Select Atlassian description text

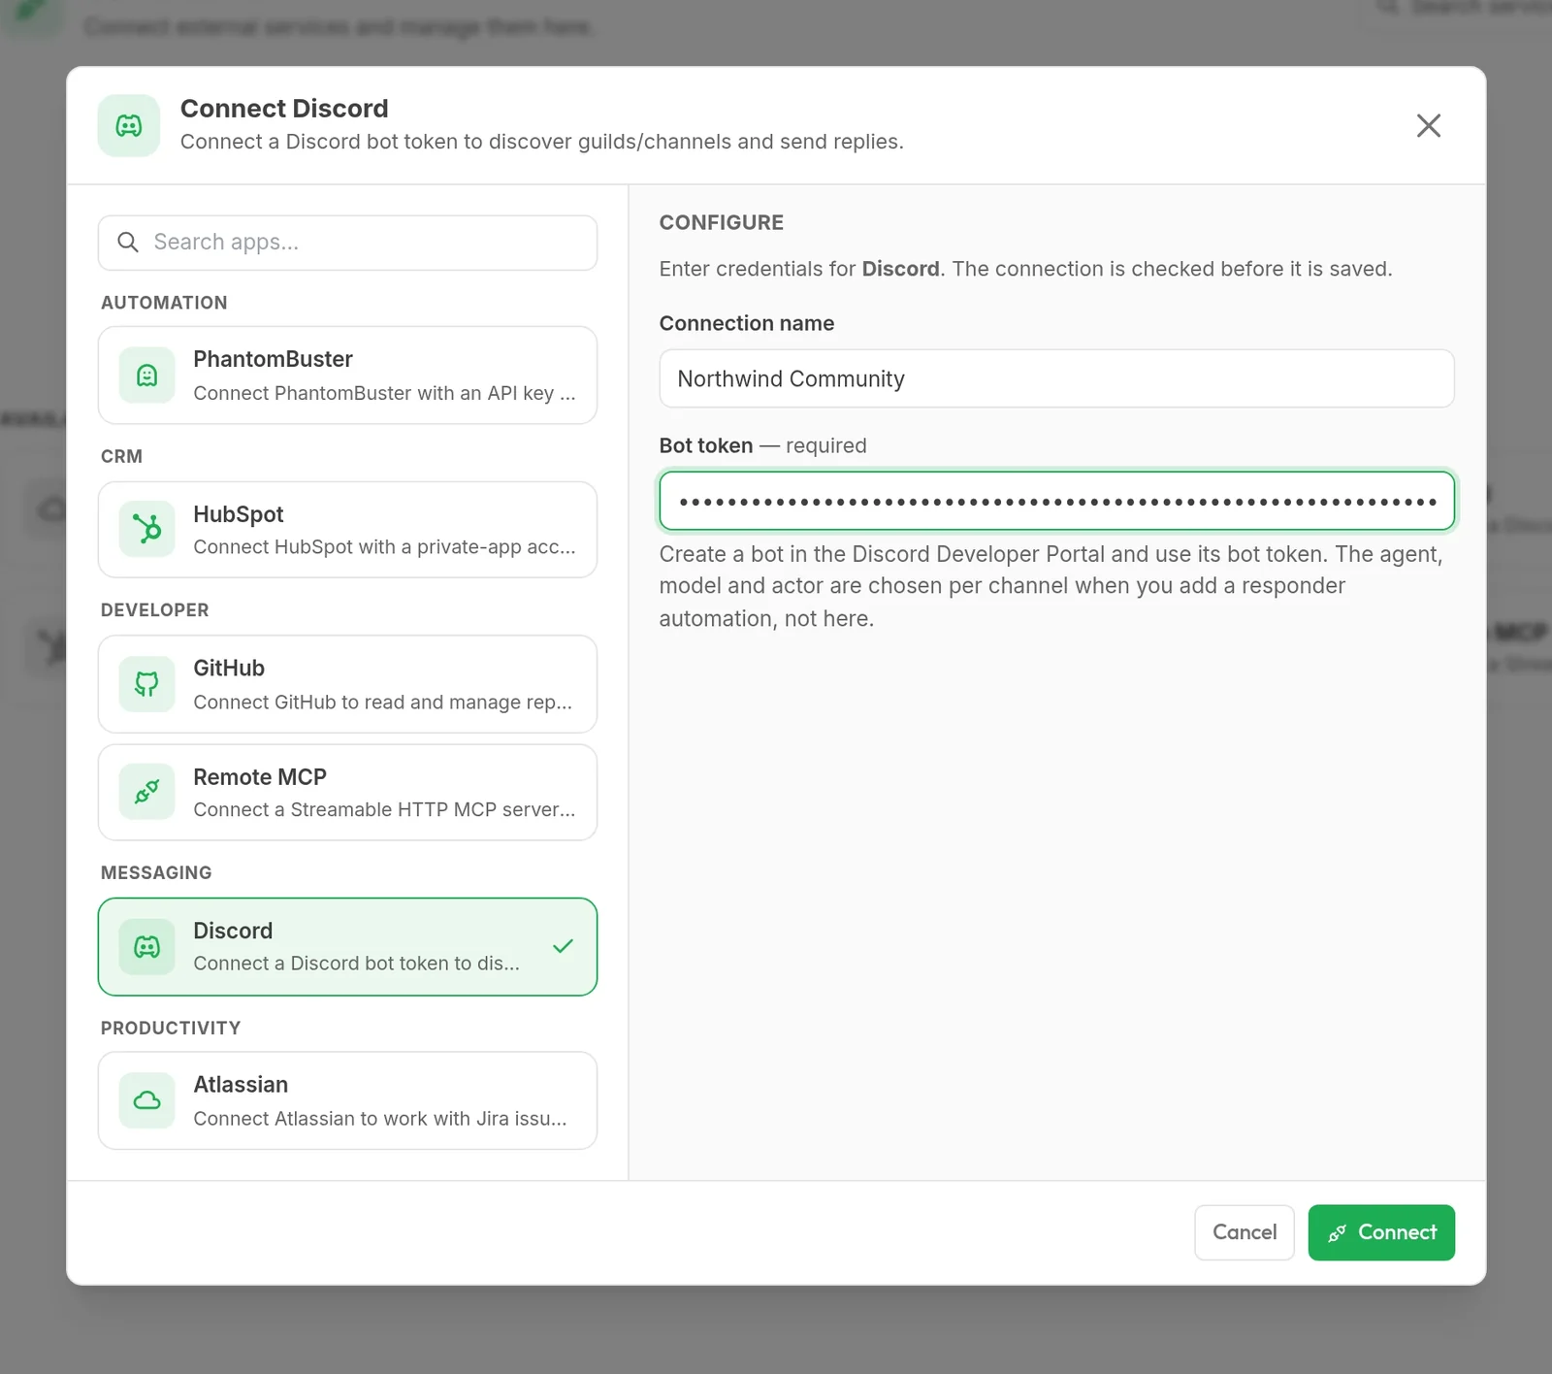pyautogui.click(x=380, y=1119)
